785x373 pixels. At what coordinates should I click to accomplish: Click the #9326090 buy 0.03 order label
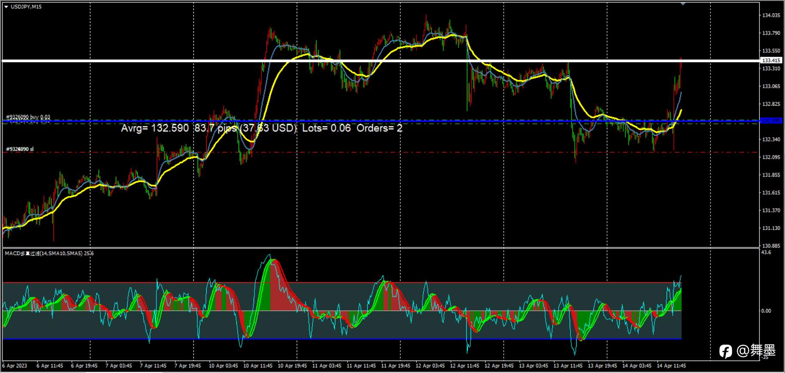tap(28, 117)
